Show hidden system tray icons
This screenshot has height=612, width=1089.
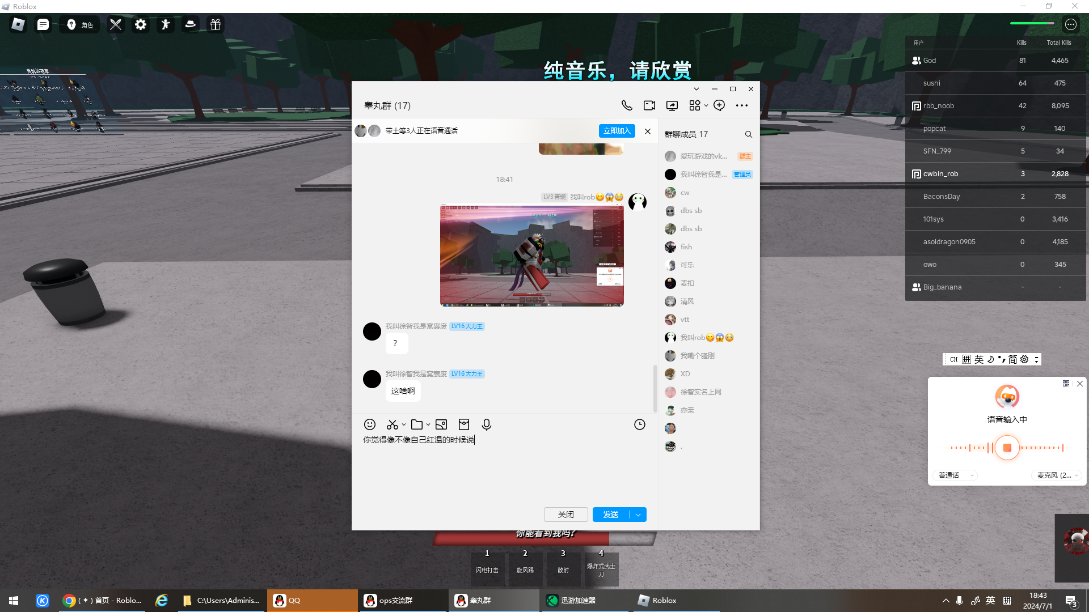946,601
